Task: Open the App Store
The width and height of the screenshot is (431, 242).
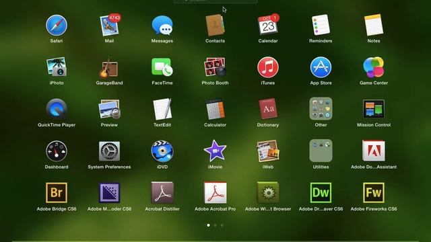Action: pos(321,67)
